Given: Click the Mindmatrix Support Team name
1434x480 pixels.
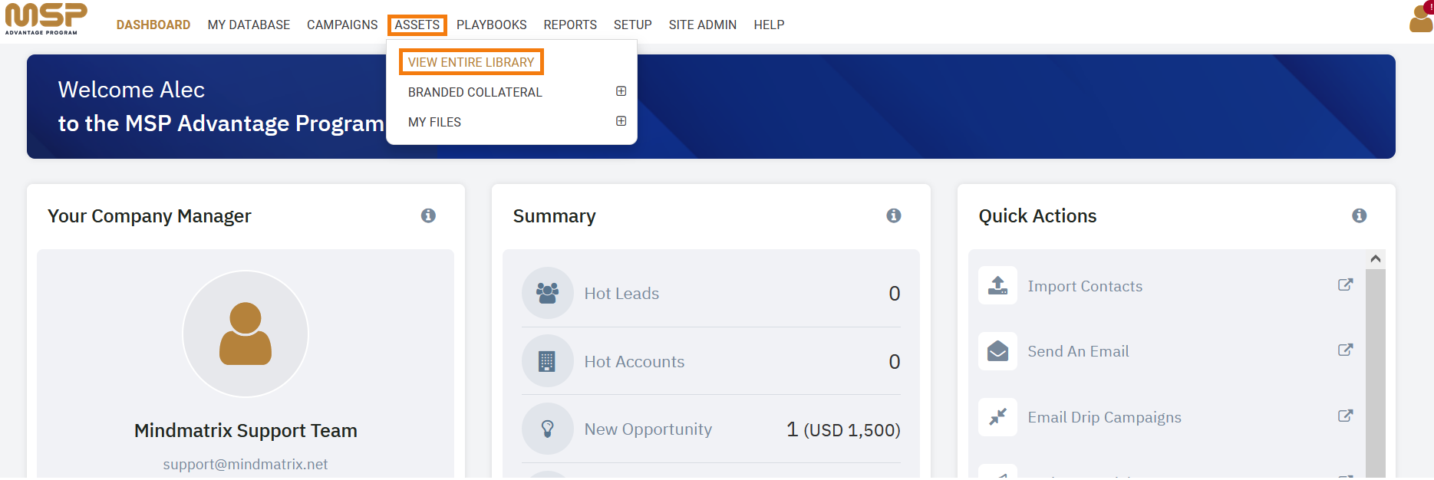Looking at the screenshot, I should [246, 430].
